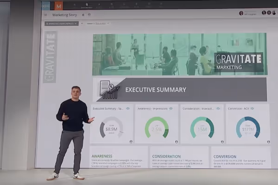This screenshot has height=185, width=278.
Task: Expand the region filter chevron
Action: pos(108,23)
